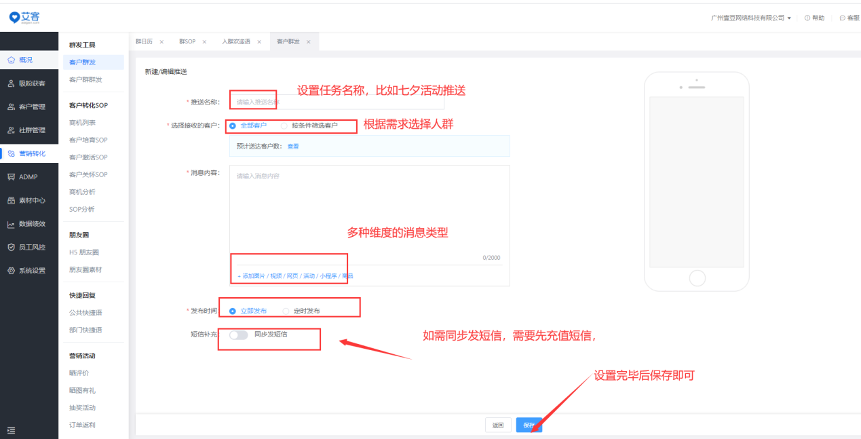Collapse sidebar using bottom-left menu icon
This screenshot has width=861, height=439.
coord(11,430)
